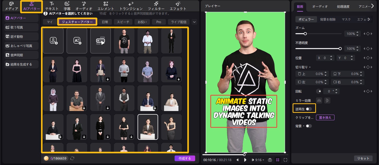Viewport: 379px width, 165px height.
Task: Open the マスク sub-tab
Action: point(346,19)
